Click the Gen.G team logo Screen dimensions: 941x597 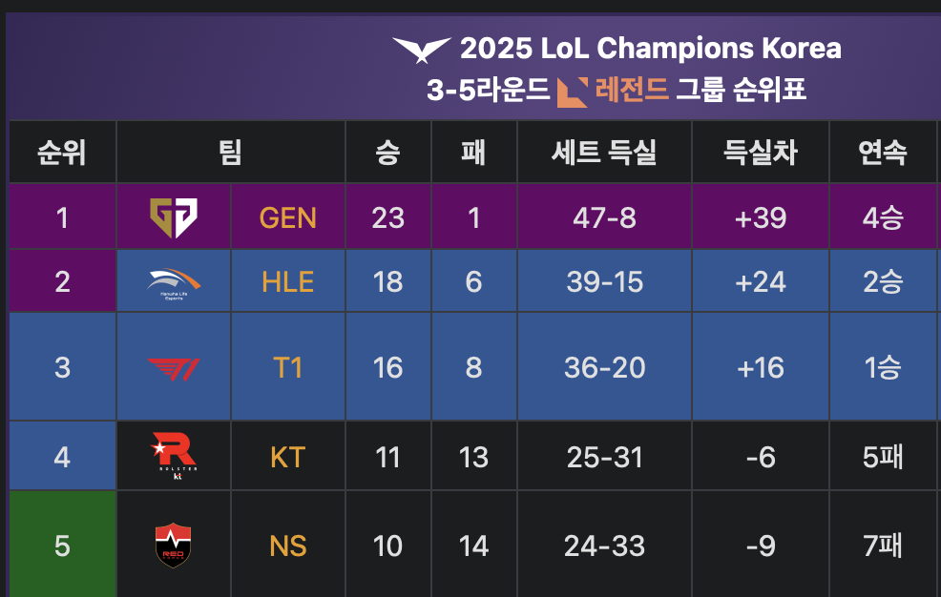174,217
